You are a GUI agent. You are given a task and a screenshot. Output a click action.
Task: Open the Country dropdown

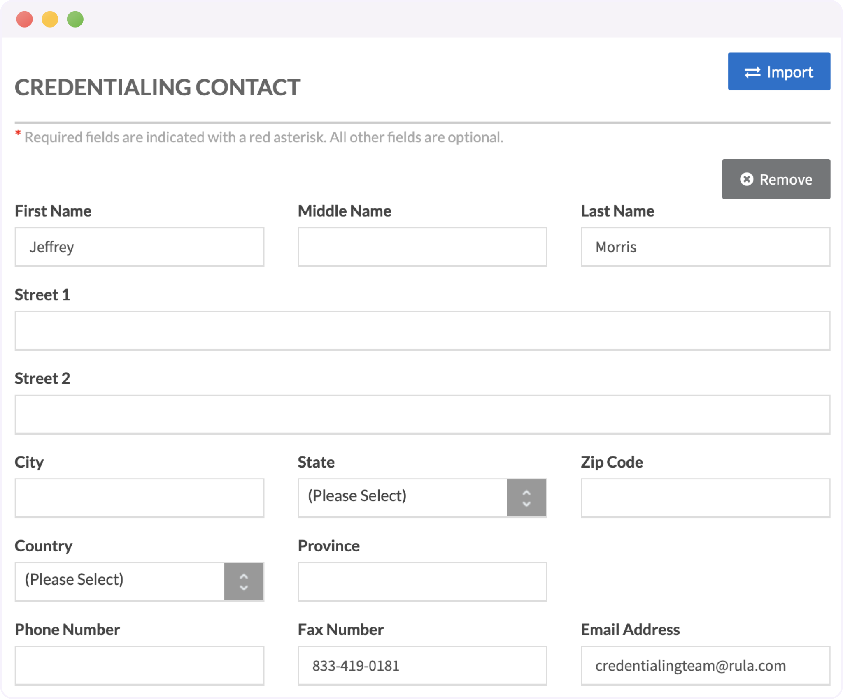[x=120, y=581]
